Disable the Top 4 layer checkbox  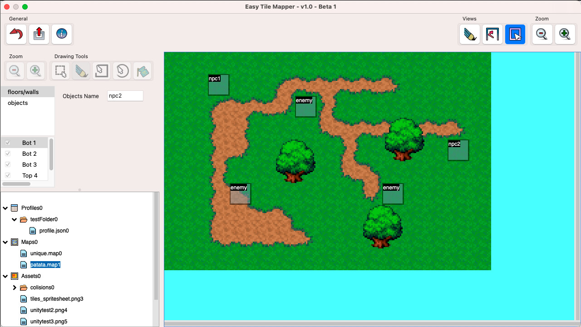point(7,175)
